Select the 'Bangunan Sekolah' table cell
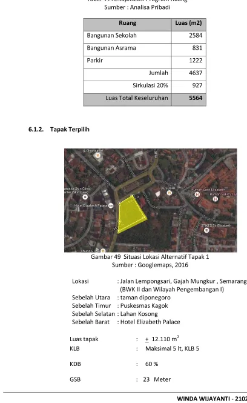Image resolution: width=247 pixels, height=403 pixels. pos(127,36)
